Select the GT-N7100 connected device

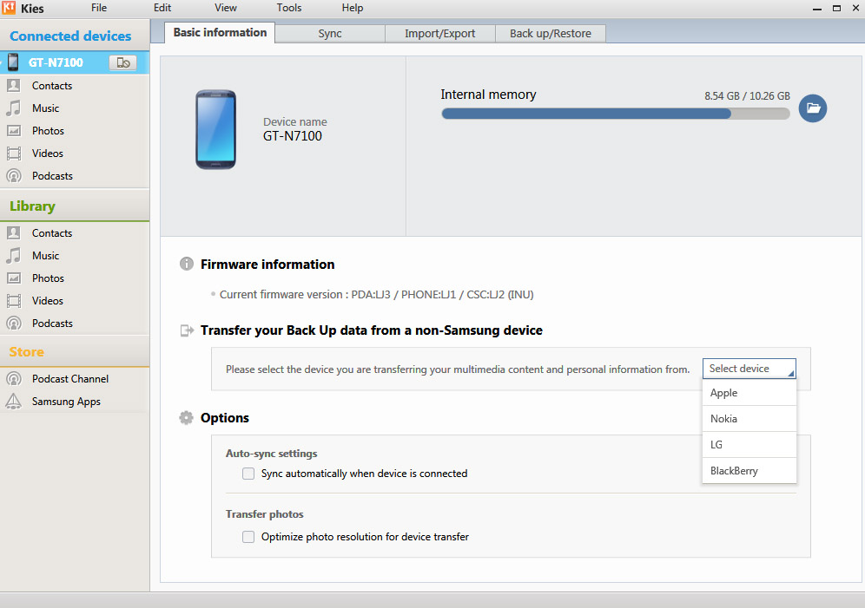pyautogui.click(x=75, y=62)
